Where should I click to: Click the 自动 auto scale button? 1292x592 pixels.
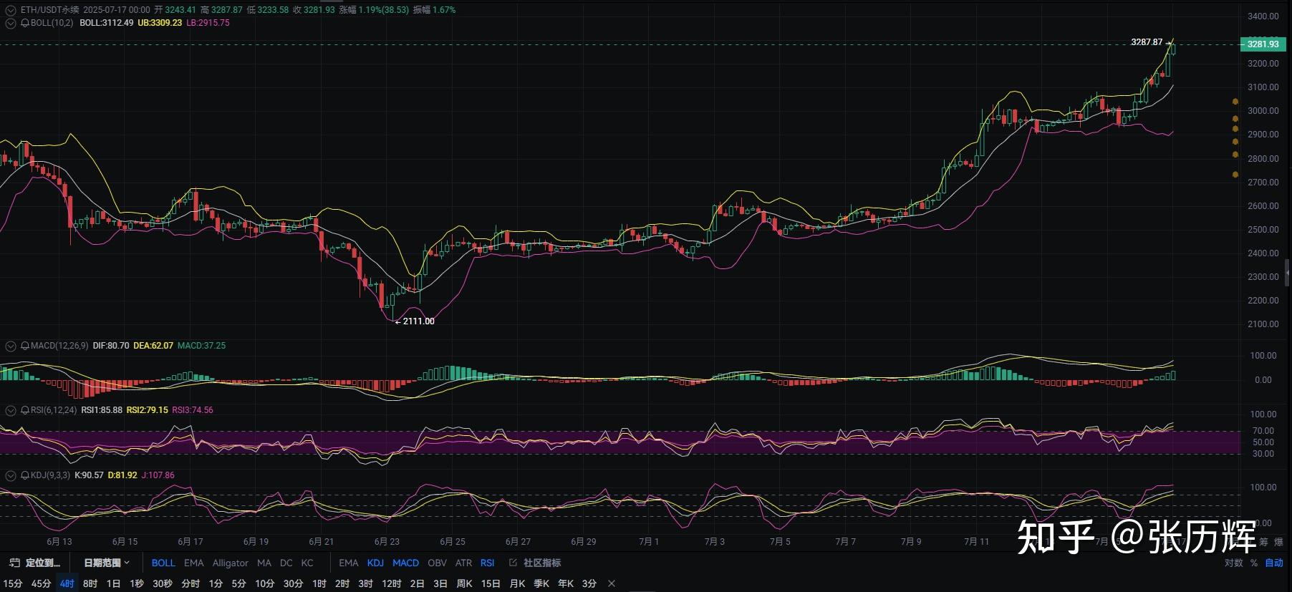click(x=1273, y=563)
